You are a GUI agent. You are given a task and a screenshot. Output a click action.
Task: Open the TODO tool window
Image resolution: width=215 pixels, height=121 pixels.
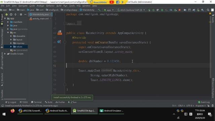[x=24, y=102]
